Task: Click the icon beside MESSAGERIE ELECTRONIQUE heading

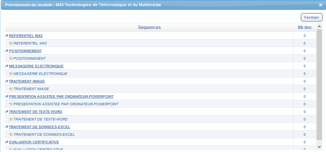Action: click(7, 66)
